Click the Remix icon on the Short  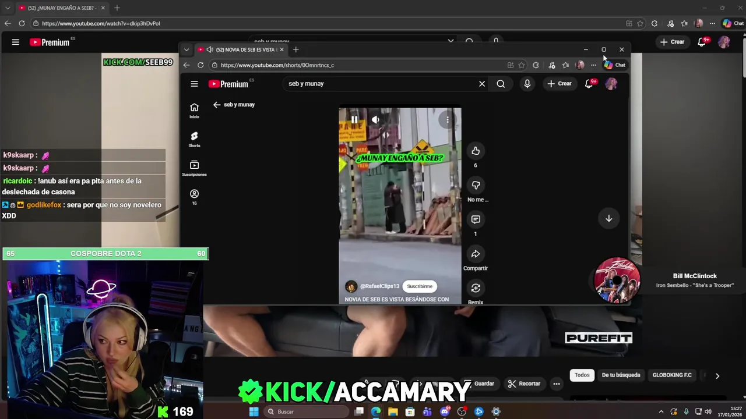coord(476,288)
